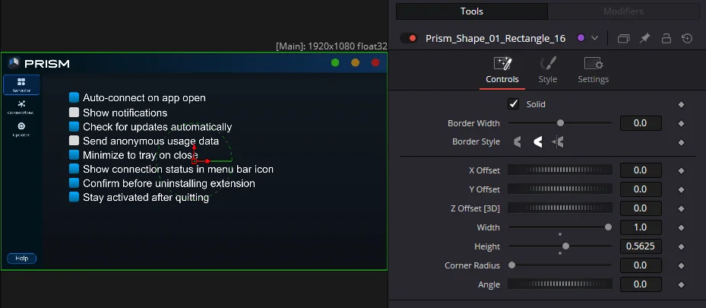Click the Z Offset [3D] value field
Viewport: 706px width, 308px height.
[x=641, y=208]
